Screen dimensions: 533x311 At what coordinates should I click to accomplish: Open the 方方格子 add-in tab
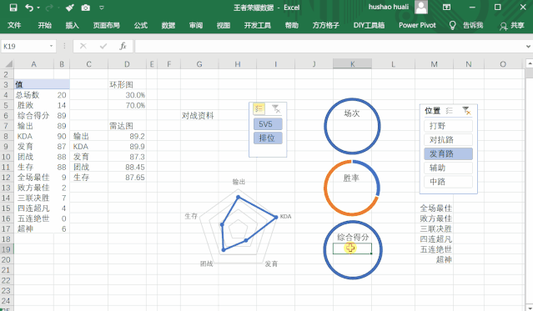(325, 25)
